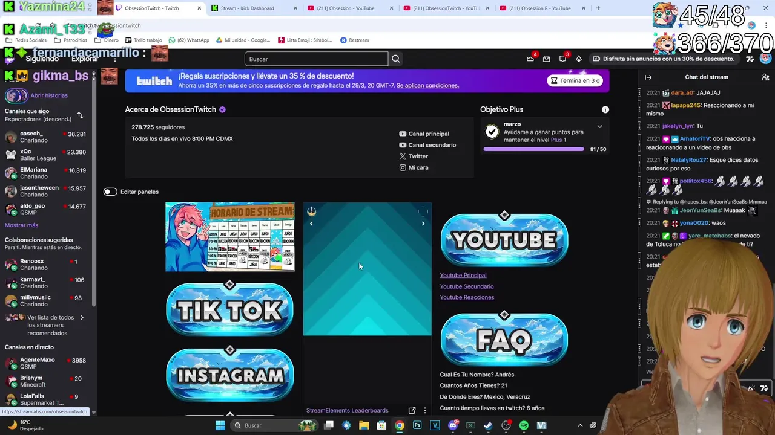Click Youtube Principal panel link
The image size is (775, 435).
463,275
